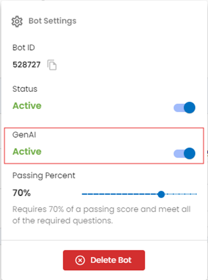
Task: Click the Bot Settings gear icon
Action: click(17, 22)
